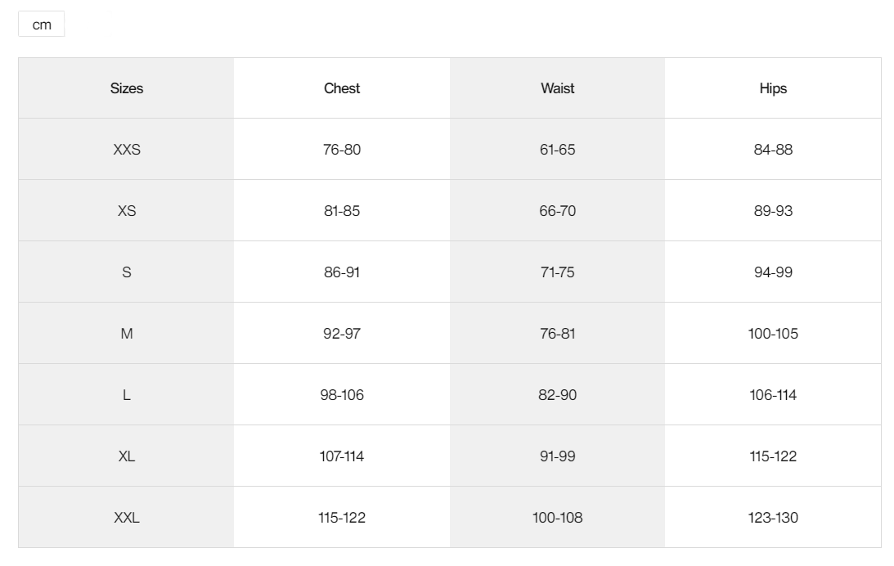Select the S hips value 94-99
The image size is (894, 566).
click(773, 272)
